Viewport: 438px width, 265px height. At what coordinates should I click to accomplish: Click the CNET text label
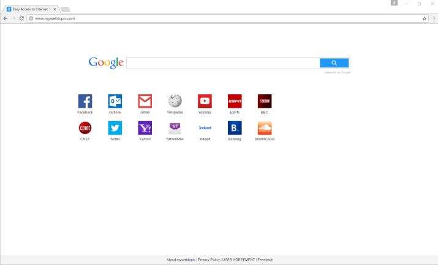coord(85,139)
